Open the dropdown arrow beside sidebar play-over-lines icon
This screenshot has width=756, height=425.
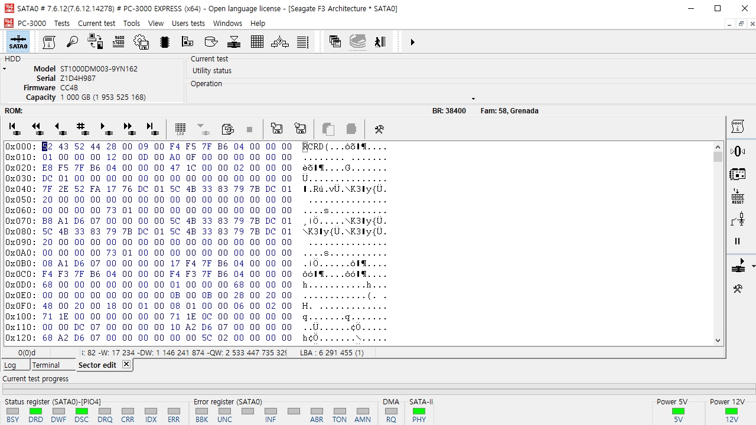pos(753,267)
